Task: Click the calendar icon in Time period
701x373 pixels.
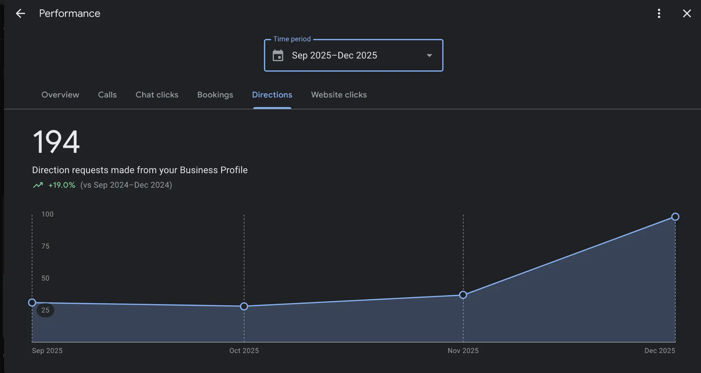Action: point(278,55)
